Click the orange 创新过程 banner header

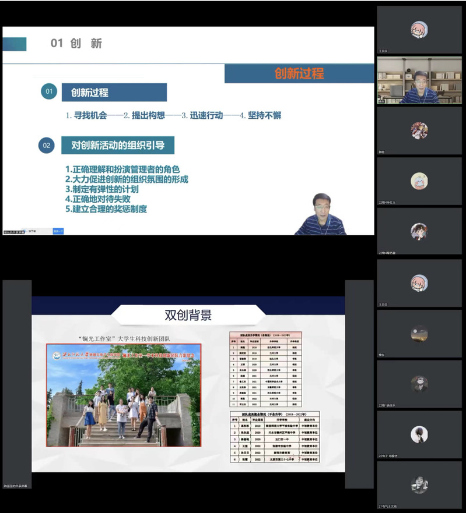tap(299, 73)
